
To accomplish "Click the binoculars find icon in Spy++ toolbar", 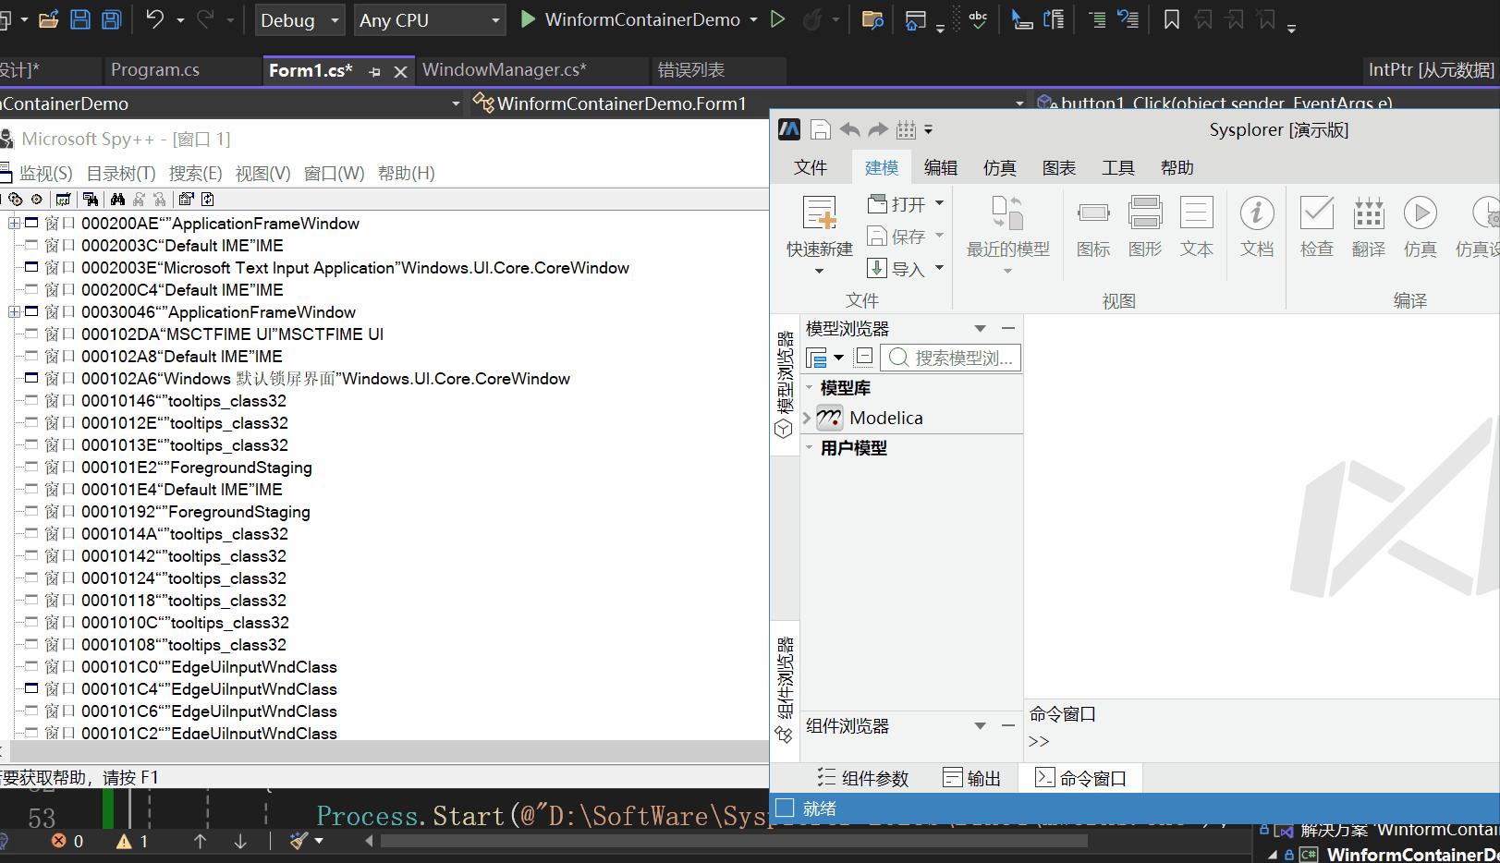I will [116, 198].
